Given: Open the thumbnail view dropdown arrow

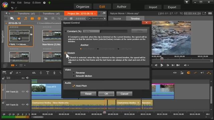Looking at the screenshot, I should click(x=16, y=65).
